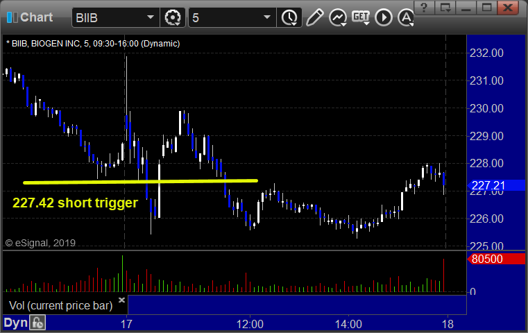Expand the BIIB symbol dropdown arrow
The height and width of the screenshot is (333, 528).
151,17
